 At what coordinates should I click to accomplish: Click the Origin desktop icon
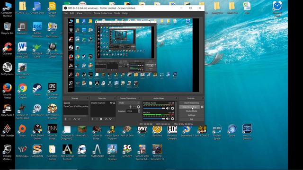(x=22, y=130)
